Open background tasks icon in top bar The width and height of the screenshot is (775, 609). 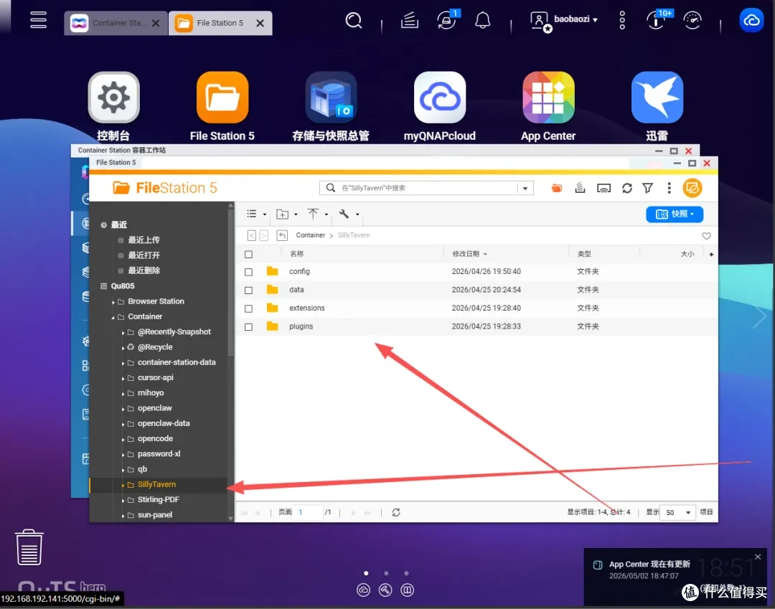click(409, 21)
